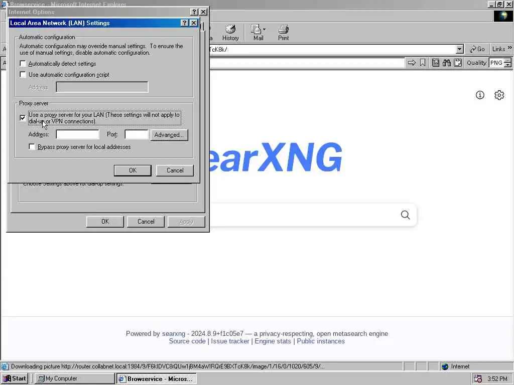The width and height of the screenshot is (514, 385).
Task: Uncheck Use a proxy server for your LAN
Action: pyautogui.click(x=23, y=118)
